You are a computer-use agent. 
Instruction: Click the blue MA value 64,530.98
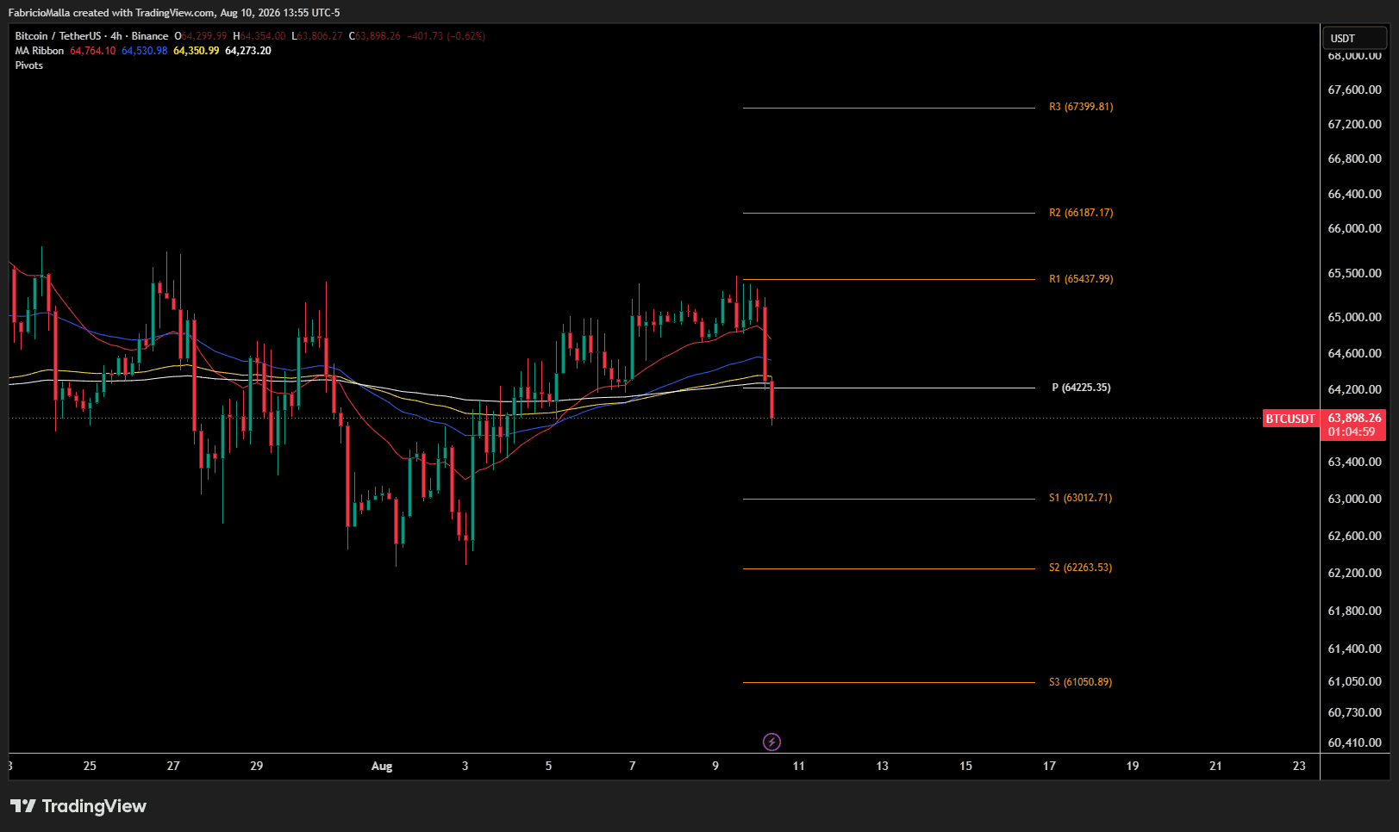(x=144, y=51)
